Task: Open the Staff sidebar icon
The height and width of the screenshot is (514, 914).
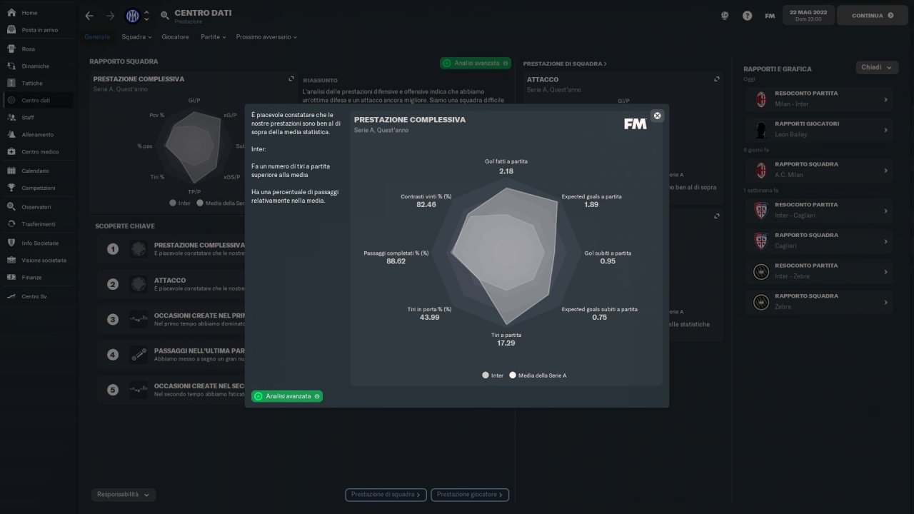Action: pos(11,118)
